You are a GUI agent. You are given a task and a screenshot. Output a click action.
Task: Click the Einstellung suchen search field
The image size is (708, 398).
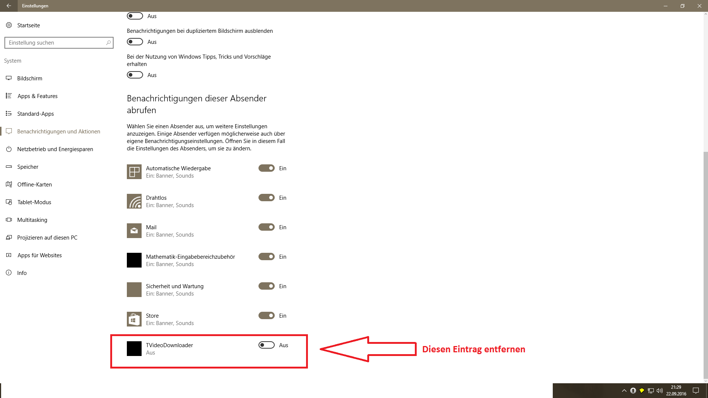click(x=55, y=43)
